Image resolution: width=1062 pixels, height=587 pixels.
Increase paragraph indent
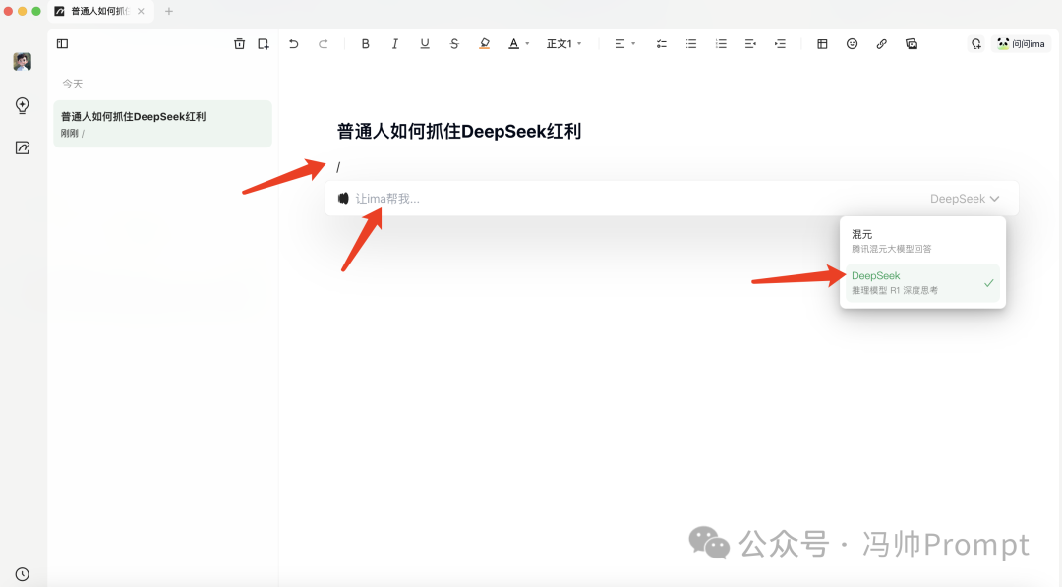(x=780, y=44)
